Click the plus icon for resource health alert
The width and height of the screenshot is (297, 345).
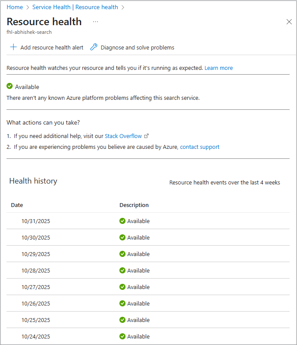pos(13,47)
